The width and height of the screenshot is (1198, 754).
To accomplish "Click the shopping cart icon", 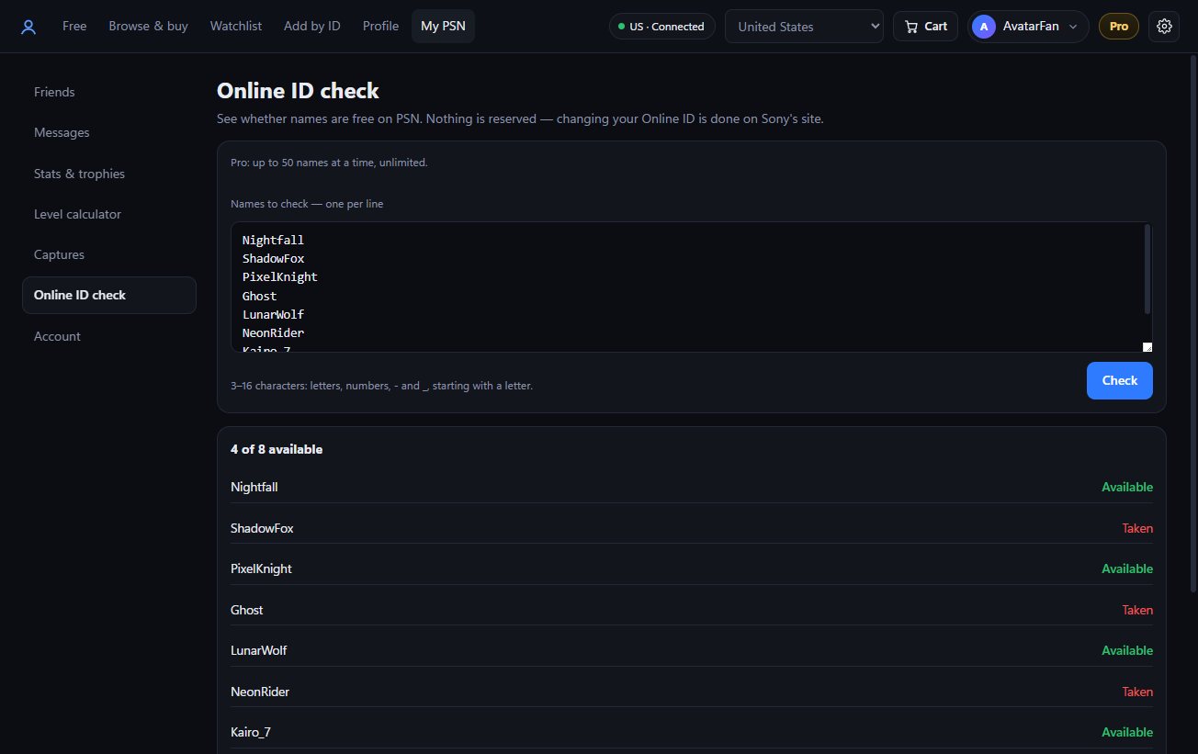I will click(x=911, y=27).
